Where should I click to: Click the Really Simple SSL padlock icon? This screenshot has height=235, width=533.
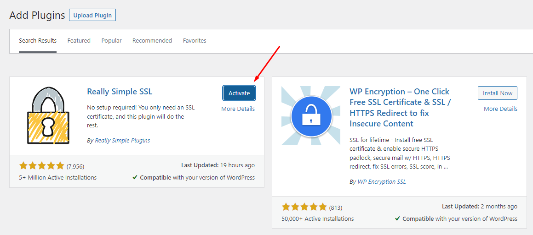(x=48, y=115)
